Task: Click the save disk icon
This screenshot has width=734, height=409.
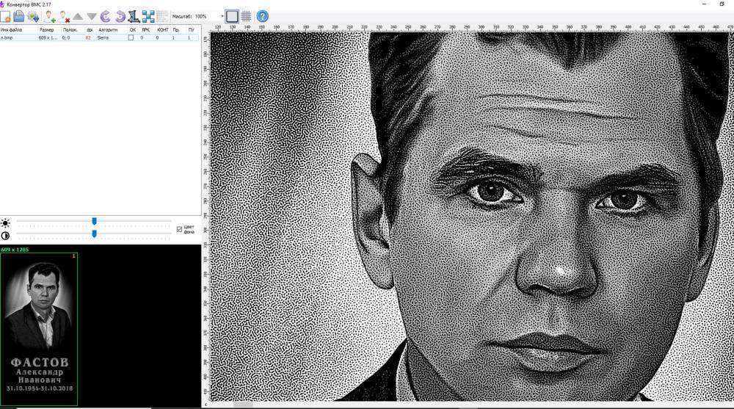Action: (x=18, y=16)
